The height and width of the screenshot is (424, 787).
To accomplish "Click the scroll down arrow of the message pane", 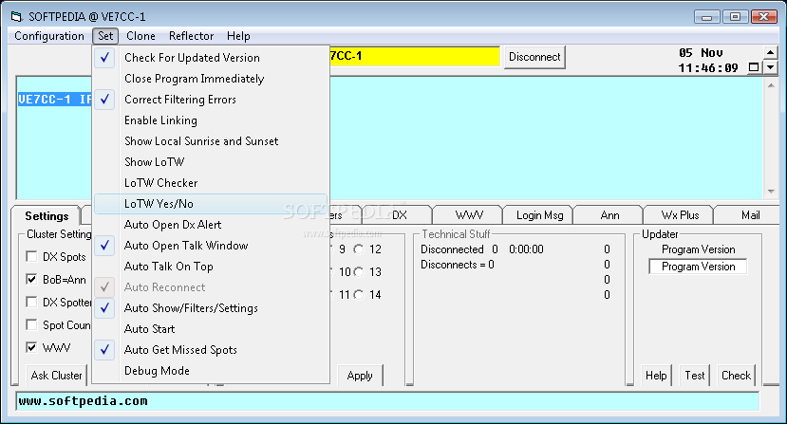I will 771,192.
